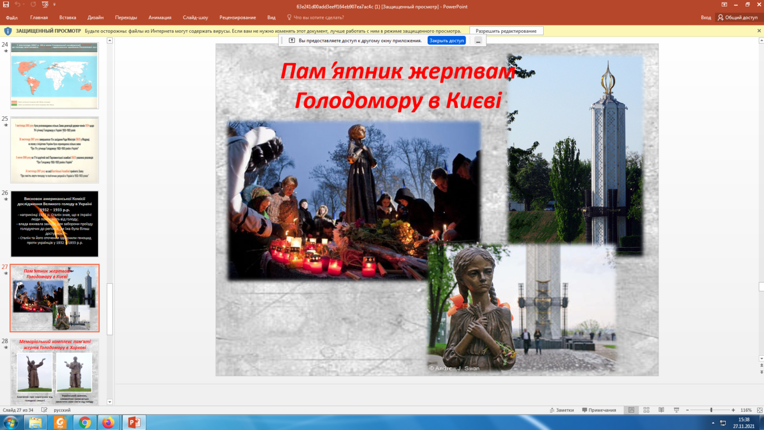Start slideshow from beginning via quick access icon

45,4
